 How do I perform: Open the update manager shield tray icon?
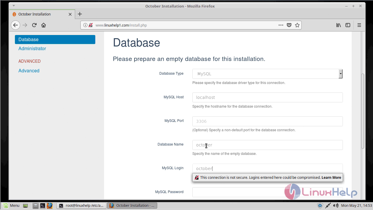pyautogui.click(x=320, y=206)
